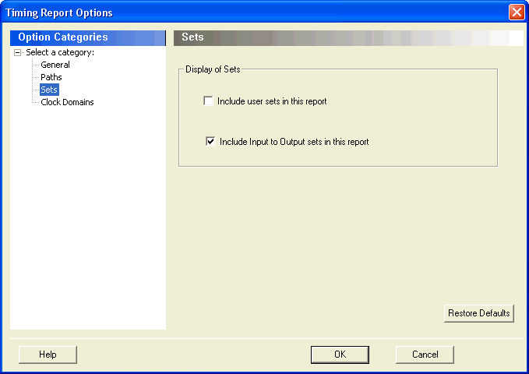Click the 'Option Categories' panel header
Viewport: 529px width, 374px height.
[x=88, y=38]
